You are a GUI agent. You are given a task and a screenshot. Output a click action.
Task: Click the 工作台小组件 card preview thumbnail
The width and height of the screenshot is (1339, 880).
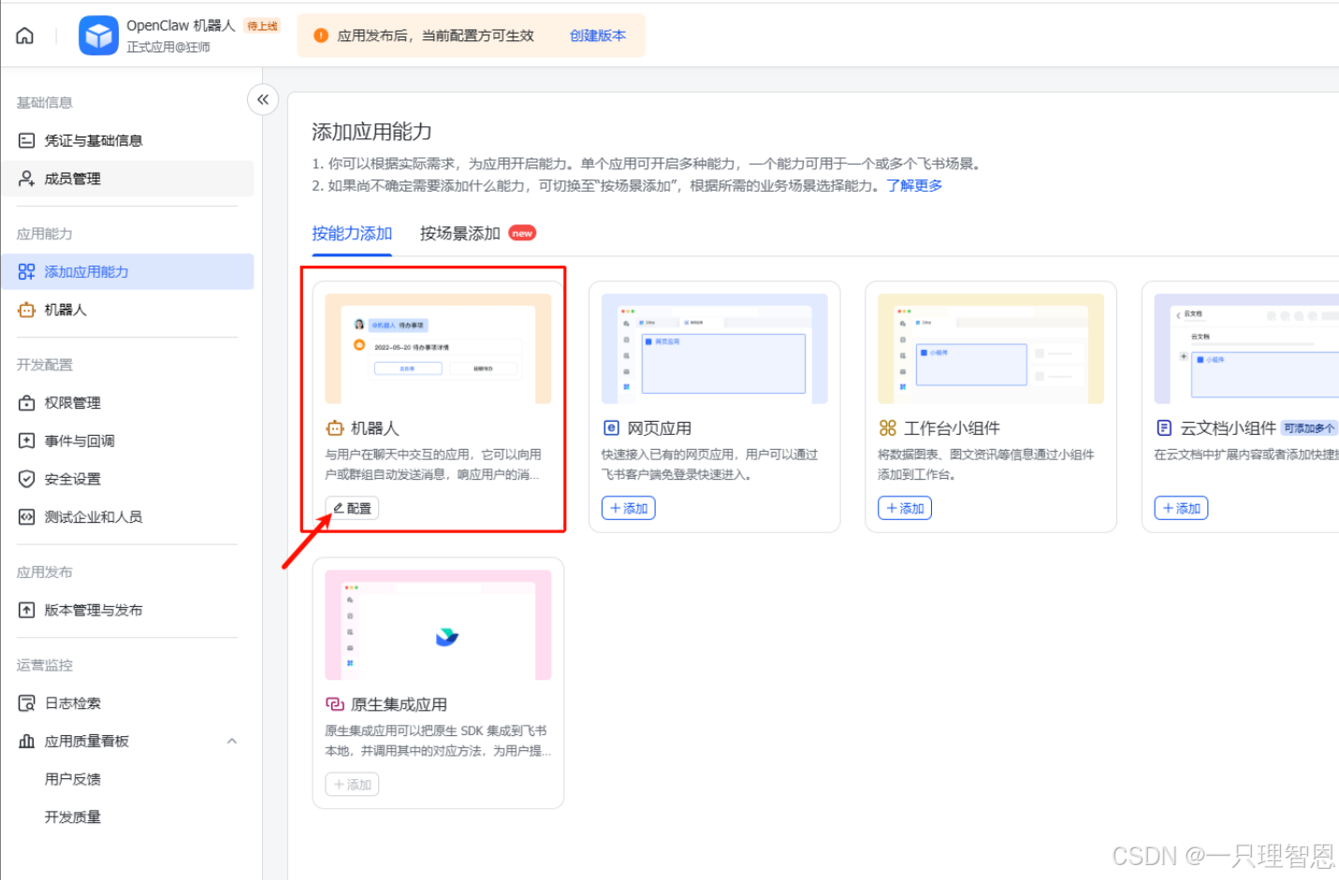[x=990, y=349]
